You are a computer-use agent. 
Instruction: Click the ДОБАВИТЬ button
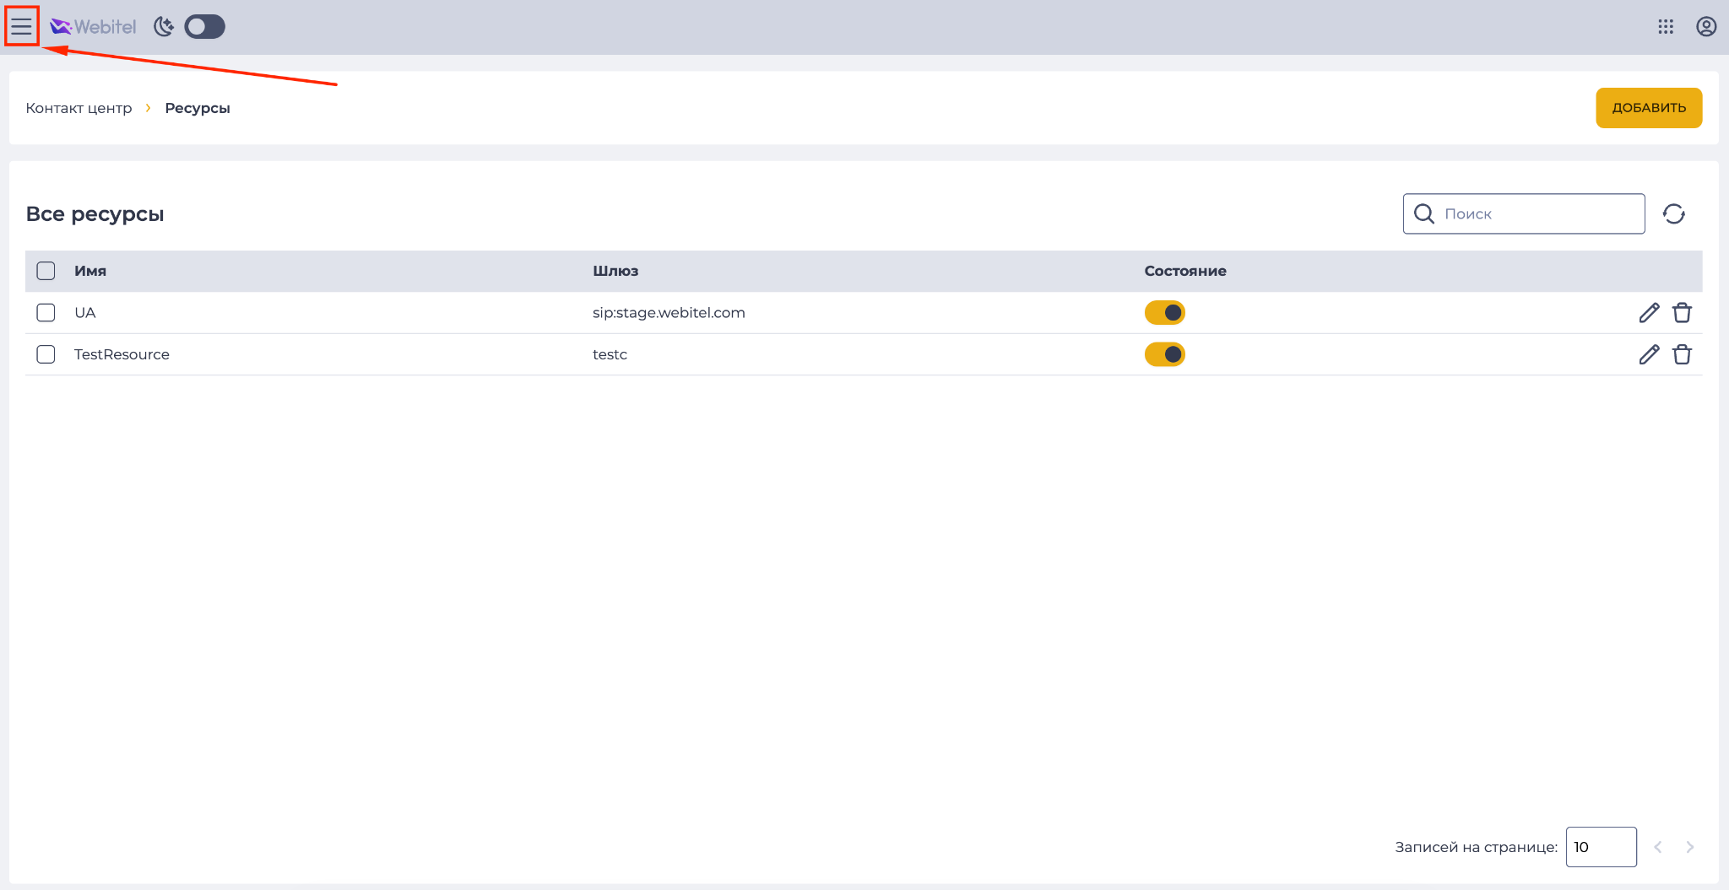[1649, 108]
